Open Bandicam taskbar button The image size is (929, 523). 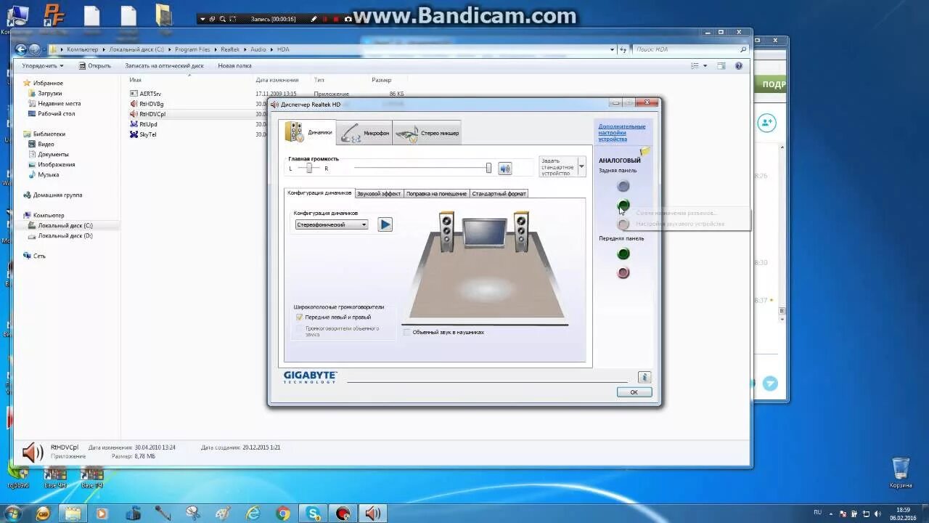[x=343, y=514]
